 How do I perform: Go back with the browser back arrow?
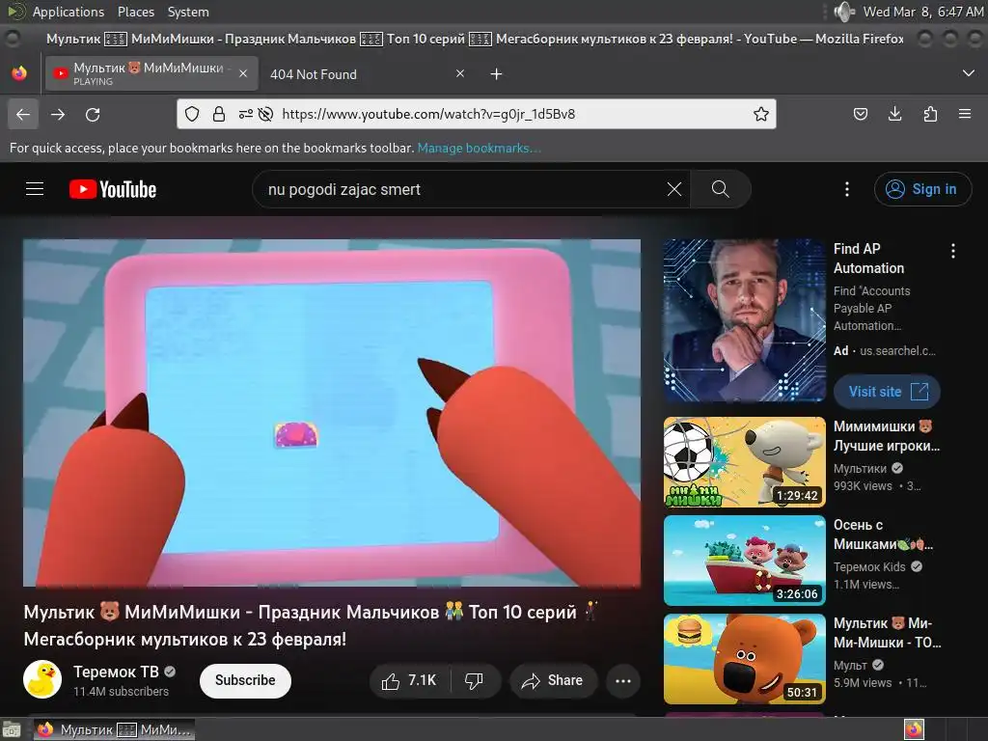pos(23,114)
